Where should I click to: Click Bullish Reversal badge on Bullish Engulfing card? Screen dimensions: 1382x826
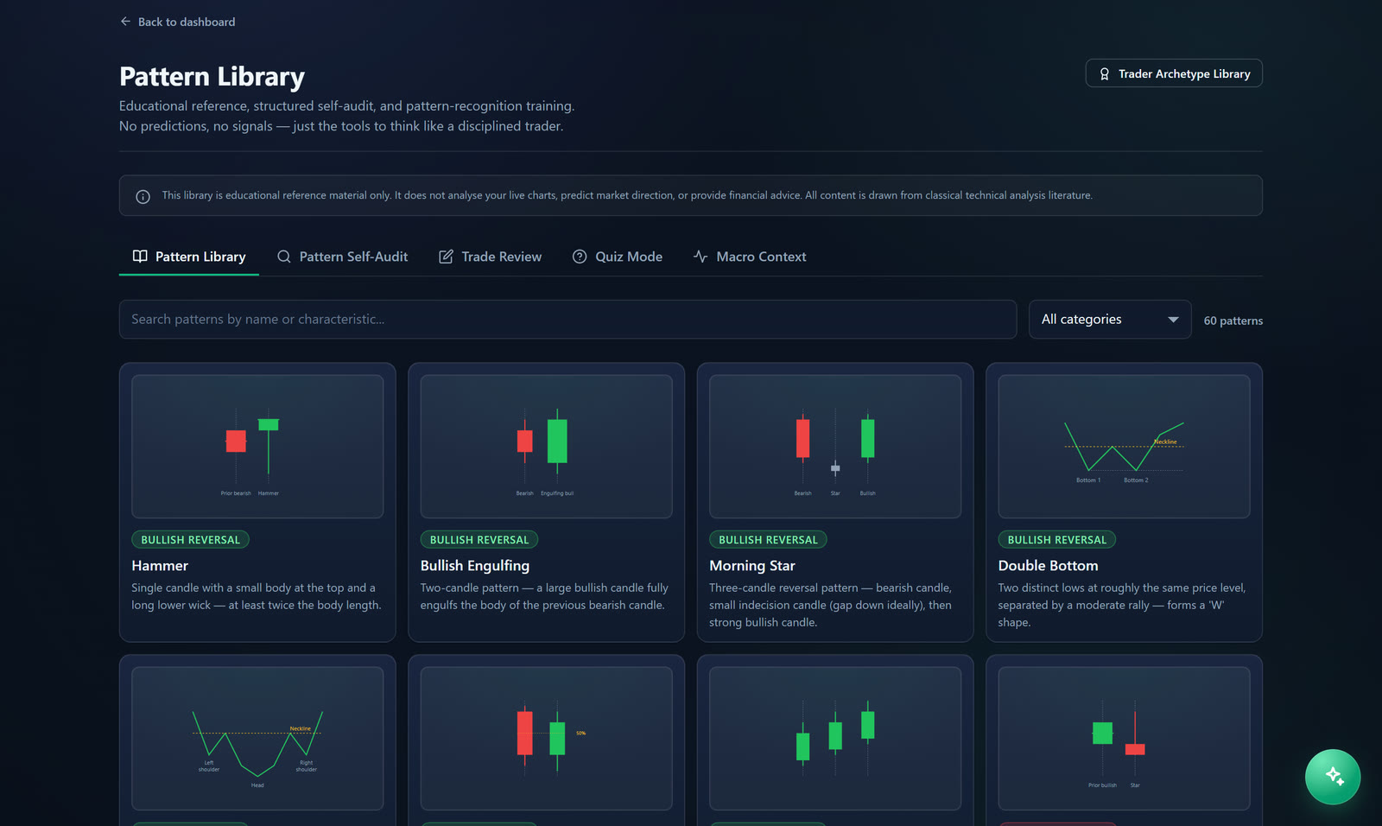click(479, 540)
